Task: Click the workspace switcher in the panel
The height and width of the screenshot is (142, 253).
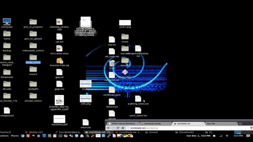Action: point(238,132)
